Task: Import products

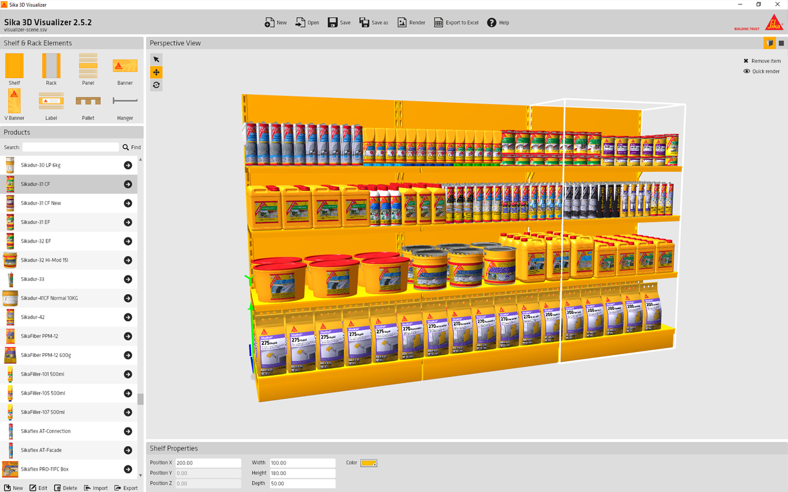Action: click(x=96, y=488)
